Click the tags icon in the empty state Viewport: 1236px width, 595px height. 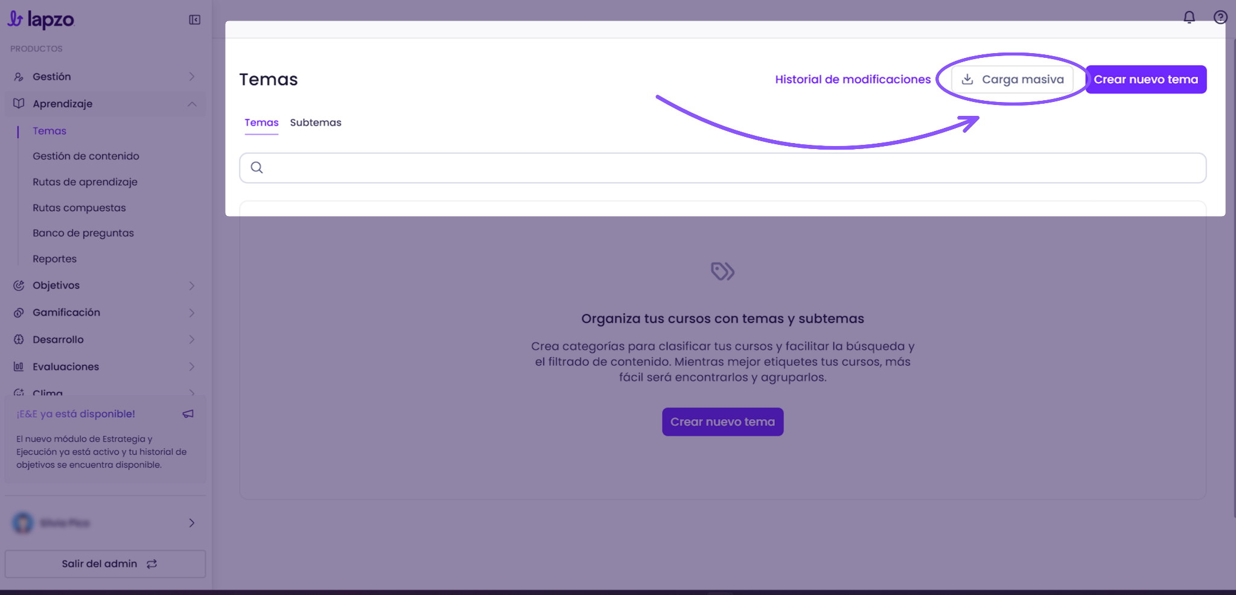(x=722, y=272)
